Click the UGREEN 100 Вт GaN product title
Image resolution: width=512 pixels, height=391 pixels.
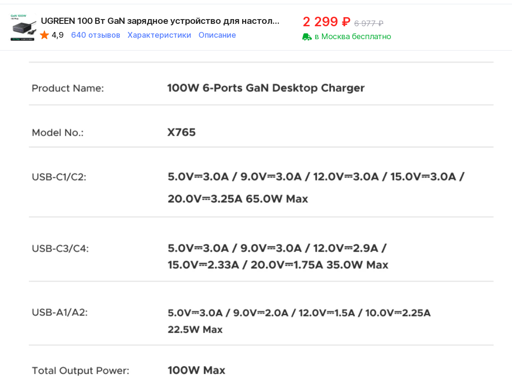(x=160, y=21)
